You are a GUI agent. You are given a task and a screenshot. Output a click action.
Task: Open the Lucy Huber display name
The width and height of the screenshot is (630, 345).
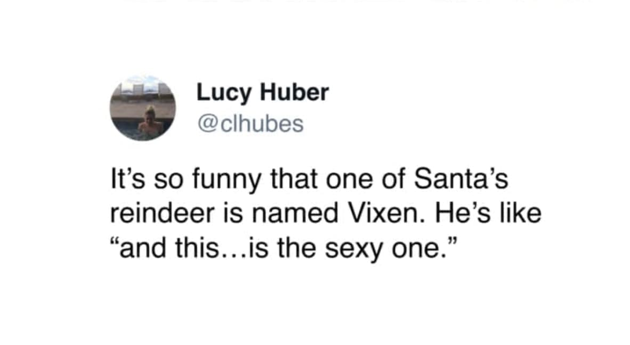263,93
